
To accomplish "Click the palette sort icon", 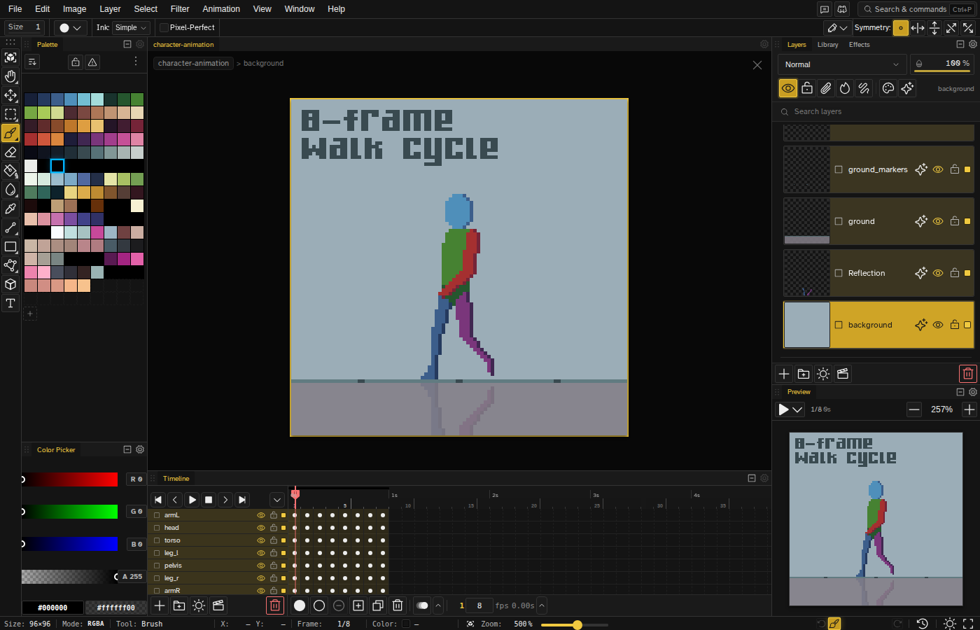I will (x=32, y=62).
